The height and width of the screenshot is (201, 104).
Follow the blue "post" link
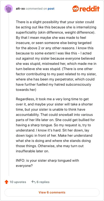coord(51,9)
